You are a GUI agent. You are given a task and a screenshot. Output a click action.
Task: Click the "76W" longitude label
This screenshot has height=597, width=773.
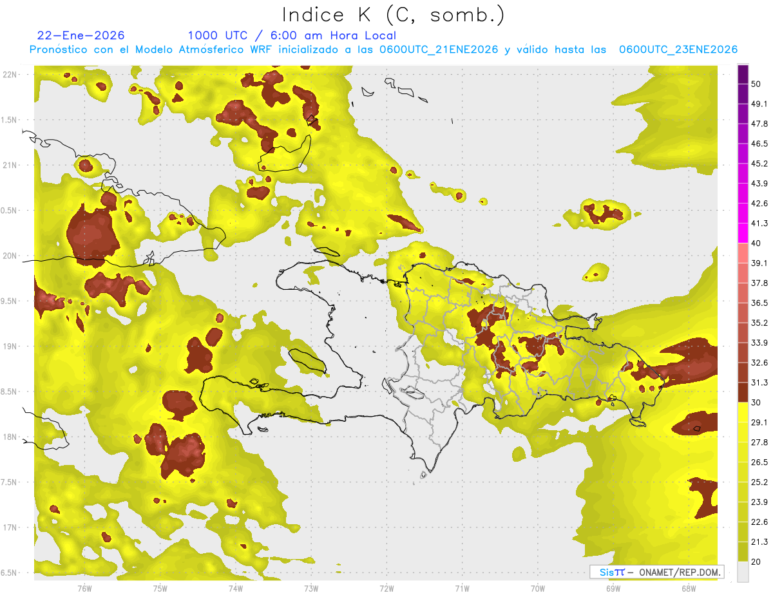pyautogui.click(x=84, y=588)
